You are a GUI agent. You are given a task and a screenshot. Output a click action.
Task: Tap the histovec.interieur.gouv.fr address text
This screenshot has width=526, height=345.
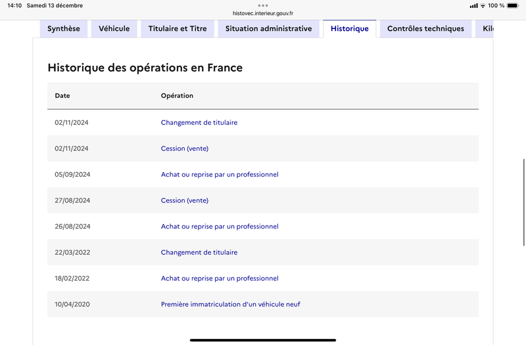coord(263,13)
